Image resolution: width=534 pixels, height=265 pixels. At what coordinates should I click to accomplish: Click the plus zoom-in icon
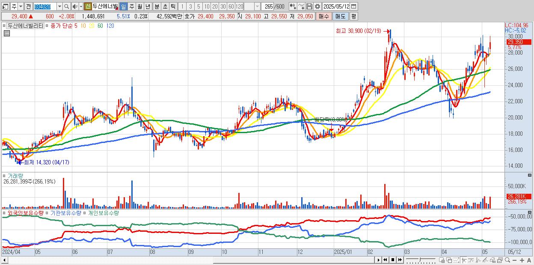pos(522,260)
